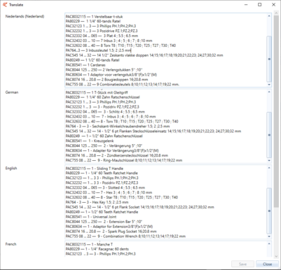Click the English text box scroll-down arrow
This screenshot has height=270, width=281.
[x=269, y=236]
